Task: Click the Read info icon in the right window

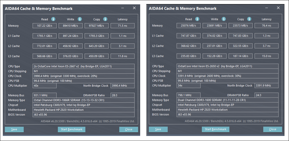Action: [197, 19]
